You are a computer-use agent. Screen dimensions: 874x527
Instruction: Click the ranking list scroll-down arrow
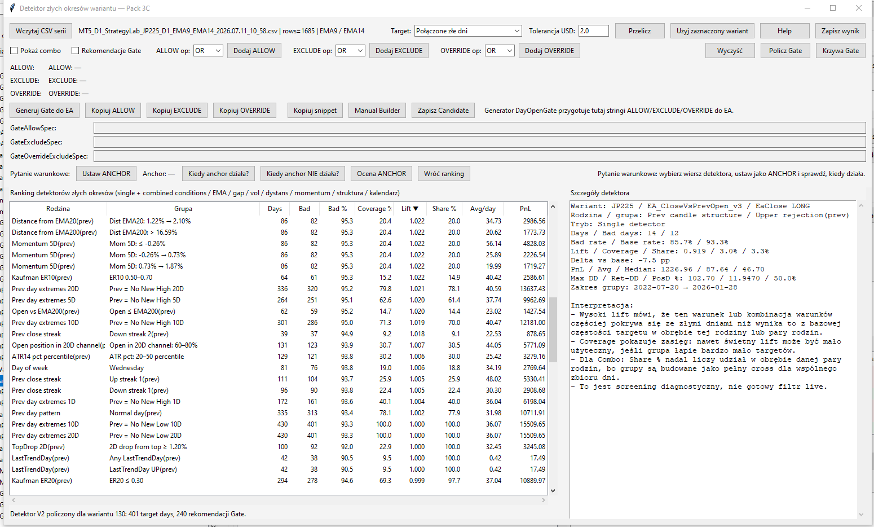click(553, 491)
